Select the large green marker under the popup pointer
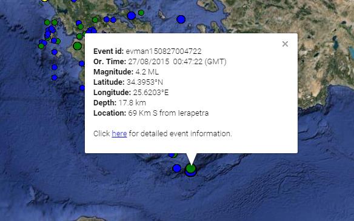 point(191,168)
